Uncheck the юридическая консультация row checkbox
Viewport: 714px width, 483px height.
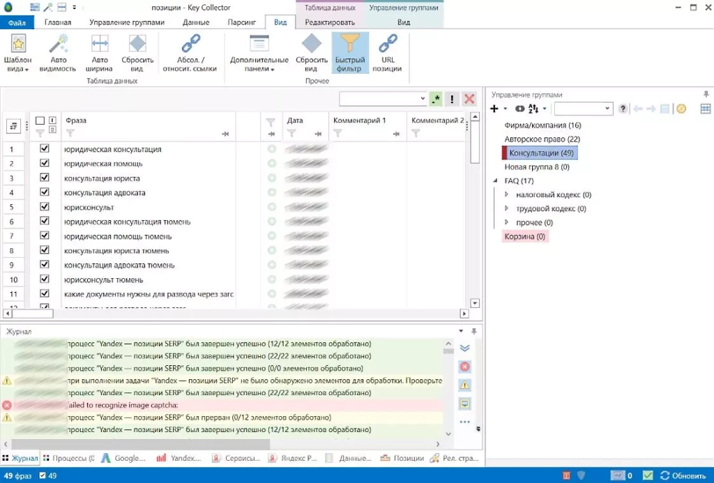pyautogui.click(x=44, y=148)
